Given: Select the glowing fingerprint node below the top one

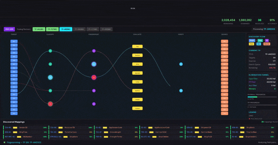Looking at the screenshot, I should point(94,64).
